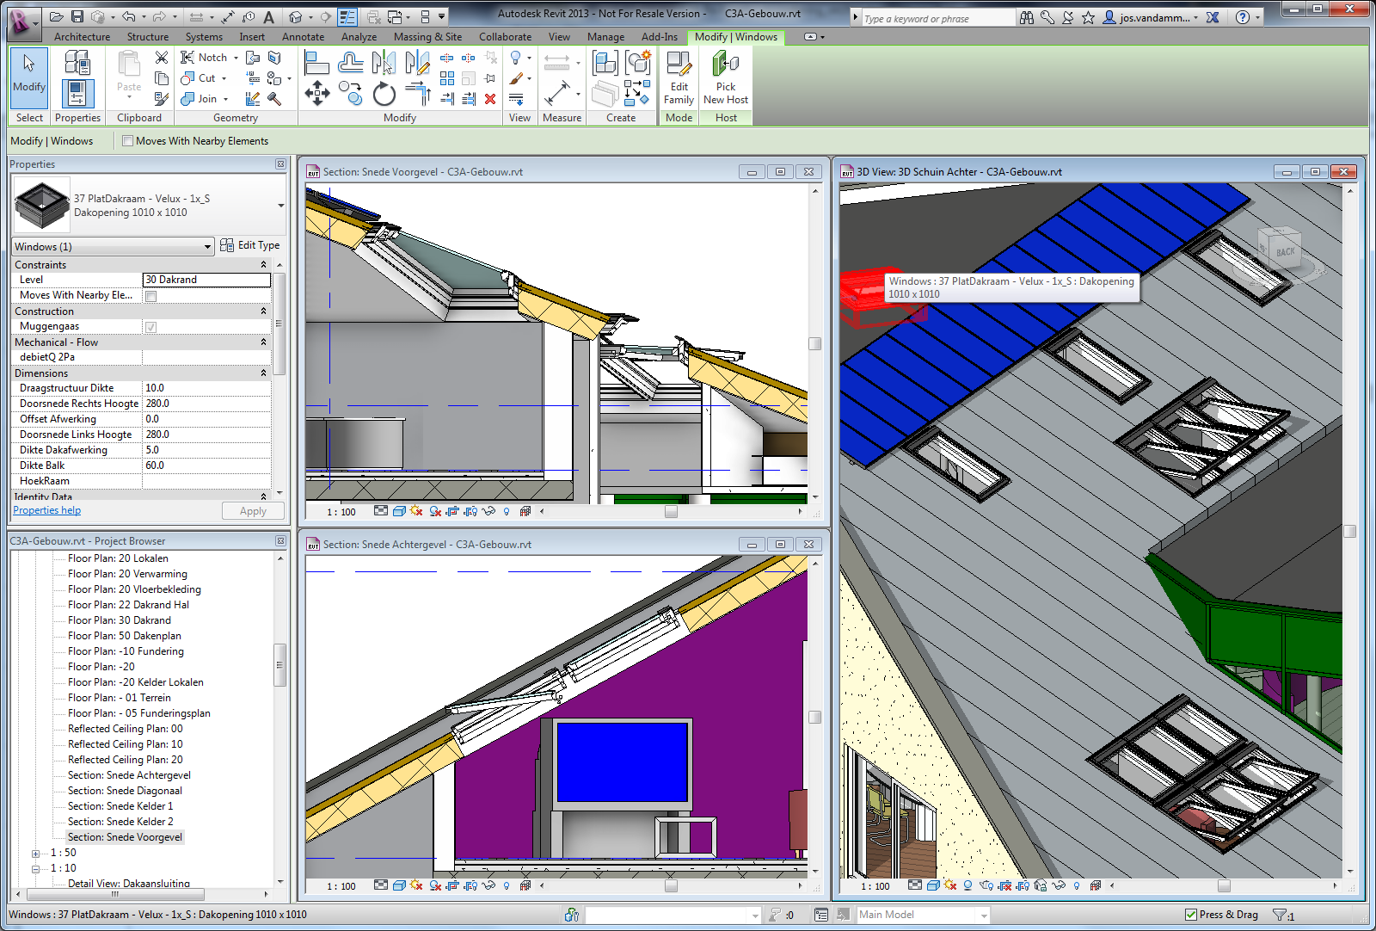
Task: Open the Default 3D View house icon
Action: click(296, 16)
